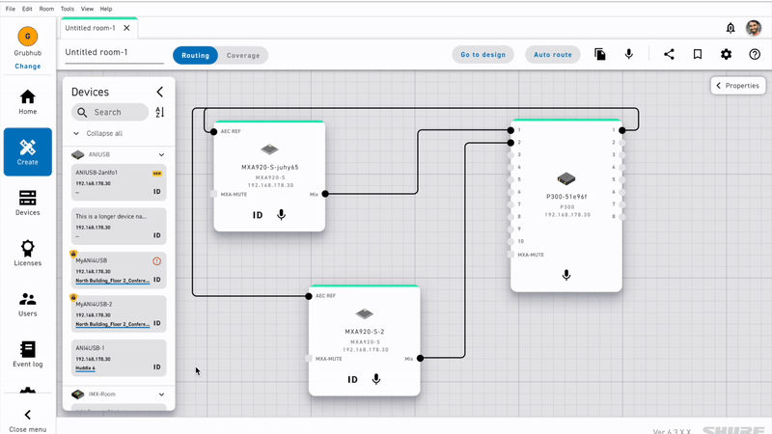Sort devices with the A-Z icon
Viewport: 772px width, 434px height.
[160, 112]
